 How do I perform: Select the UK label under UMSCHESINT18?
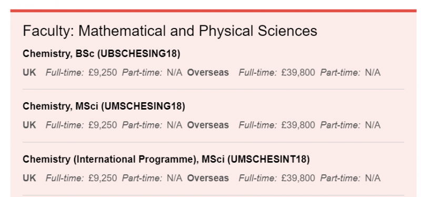29,178
